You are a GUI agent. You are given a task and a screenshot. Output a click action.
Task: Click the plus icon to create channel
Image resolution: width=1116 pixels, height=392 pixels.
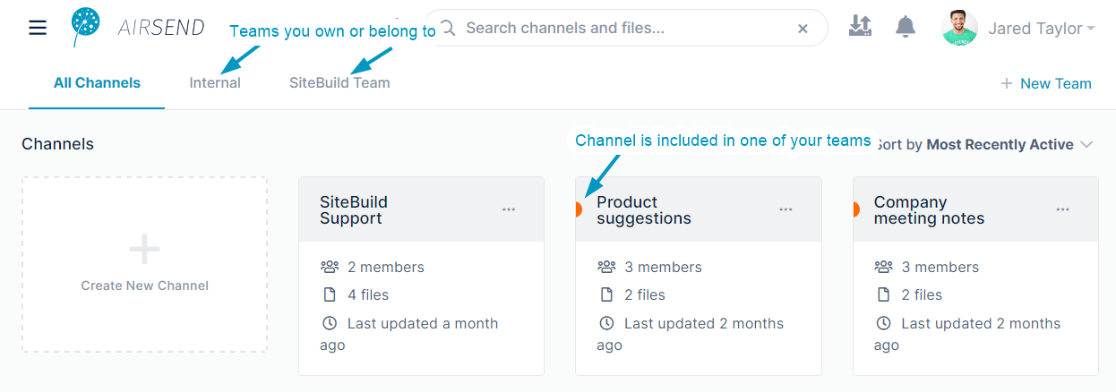pyautogui.click(x=144, y=250)
